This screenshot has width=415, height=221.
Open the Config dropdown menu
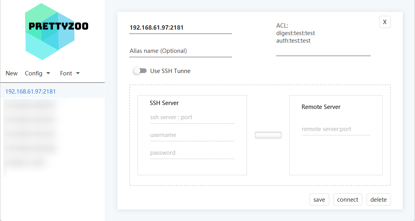37,73
